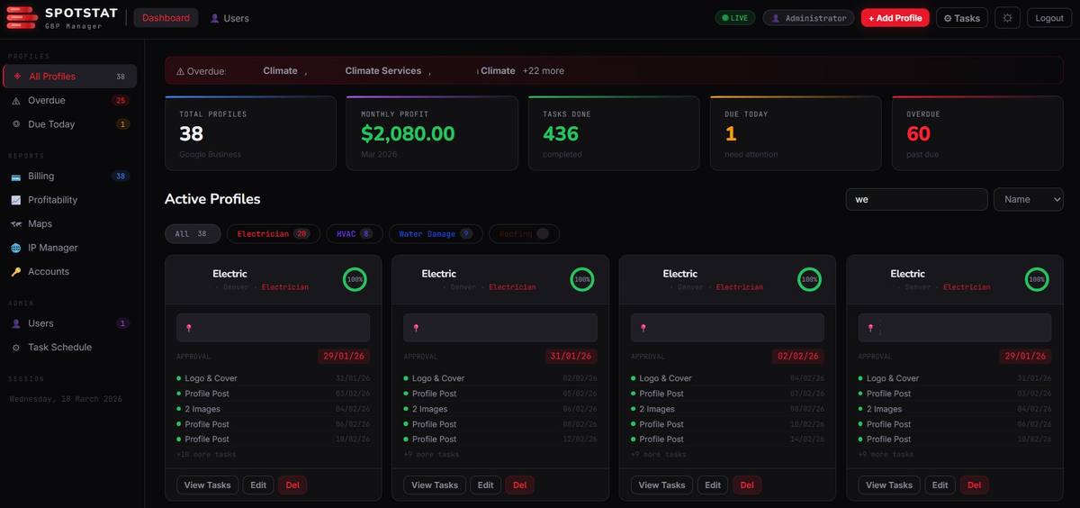The width and height of the screenshot is (1080, 508).
Task: Open the IP Manager sidebar item
Action: 69,248
